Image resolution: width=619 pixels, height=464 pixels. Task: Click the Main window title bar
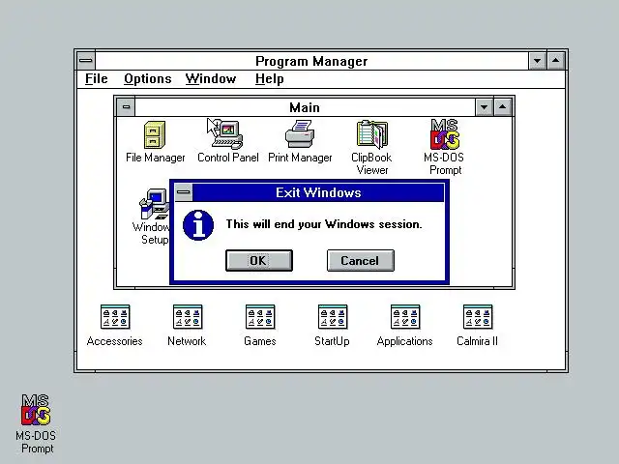[x=305, y=107]
